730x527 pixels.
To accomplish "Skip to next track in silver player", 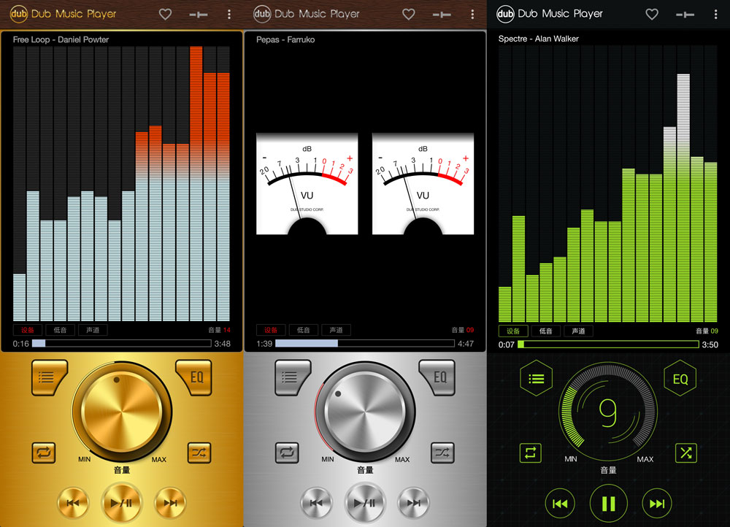I will tap(414, 503).
